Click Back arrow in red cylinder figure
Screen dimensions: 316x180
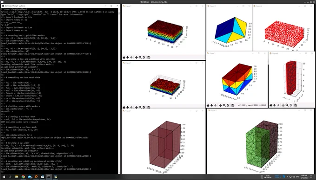pos(275,105)
